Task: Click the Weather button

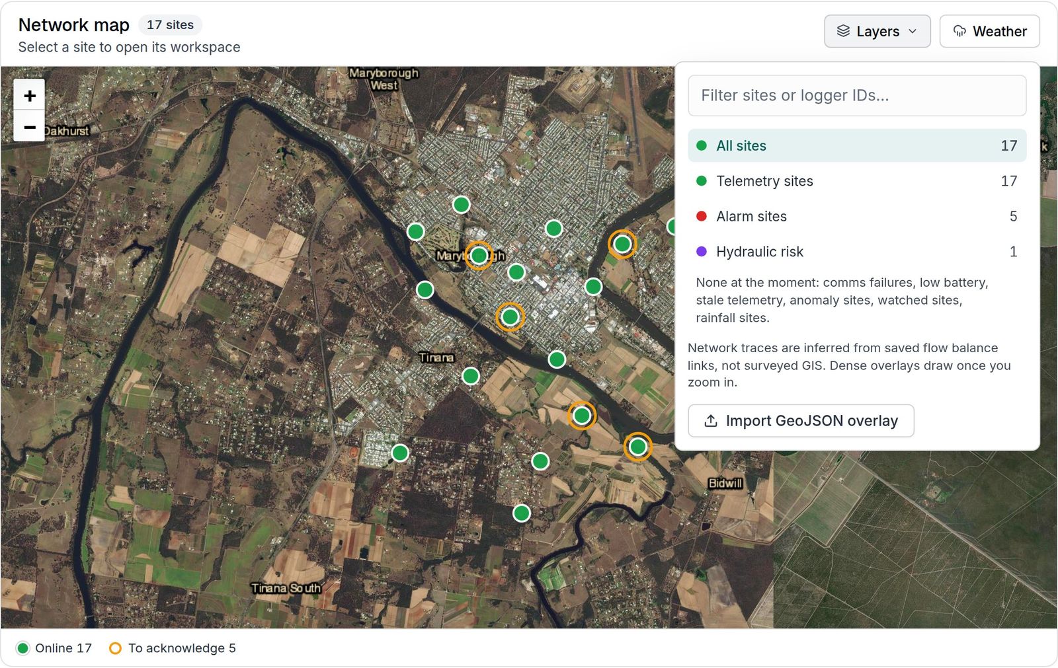Action: pyautogui.click(x=989, y=31)
